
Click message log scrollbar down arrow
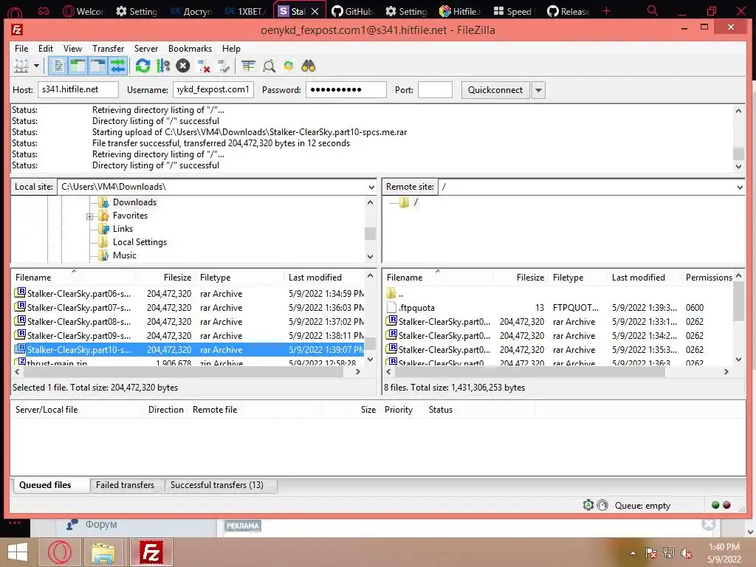pos(738,166)
